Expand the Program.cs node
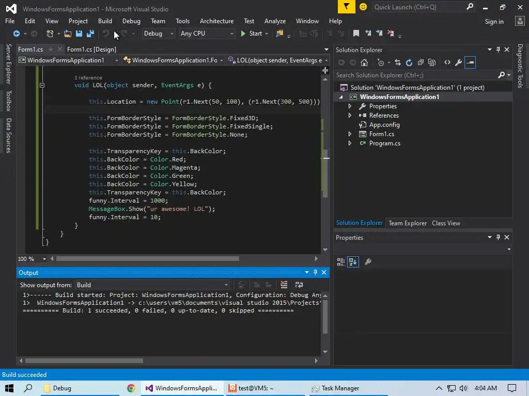The image size is (529, 396). point(350,143)
